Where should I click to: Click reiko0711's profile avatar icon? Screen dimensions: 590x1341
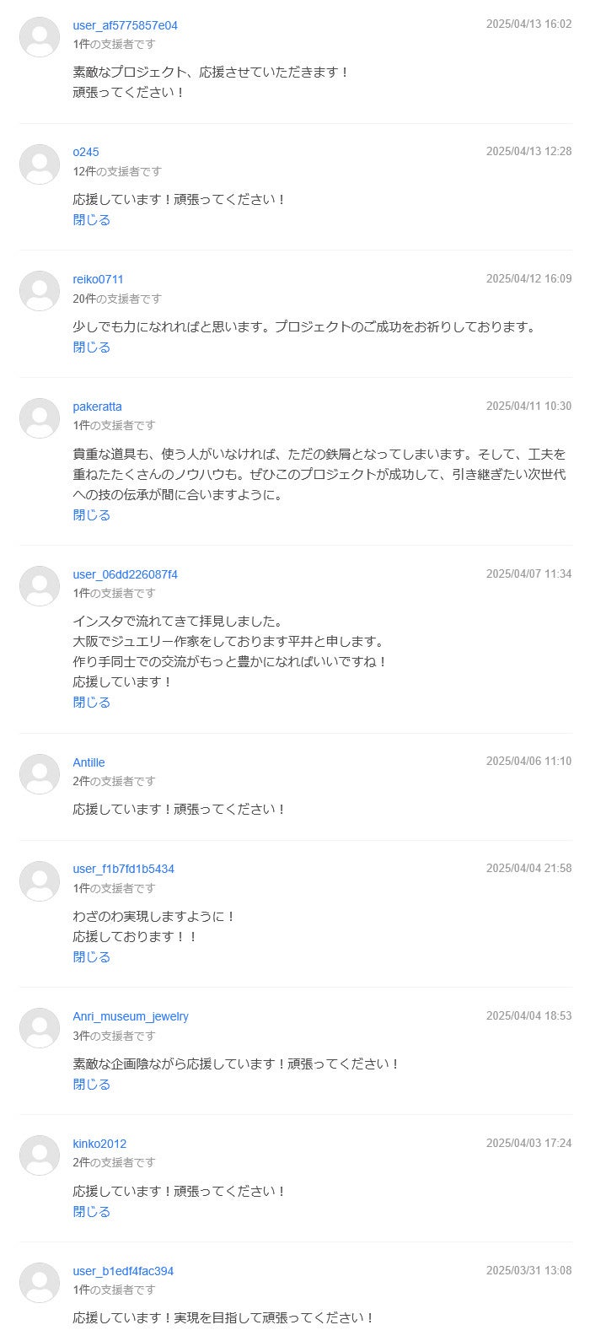tap(40, 291)
